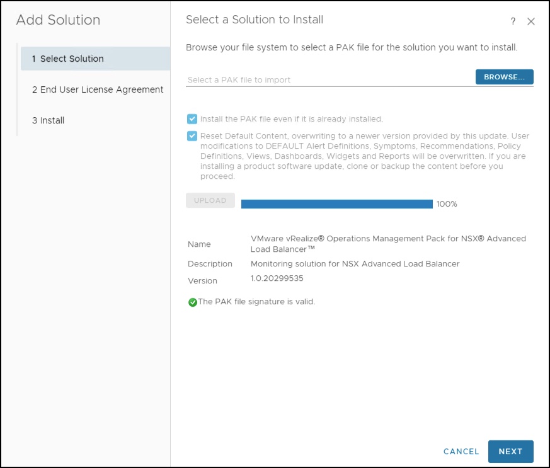Click the Add Solution title

[x=58, y=20]
